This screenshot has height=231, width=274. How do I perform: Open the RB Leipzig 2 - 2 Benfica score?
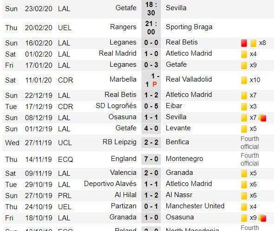pyautogui.click(x=151, y=142)
